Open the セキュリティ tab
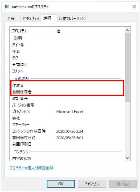140x192 pixels. coord(31,19)
